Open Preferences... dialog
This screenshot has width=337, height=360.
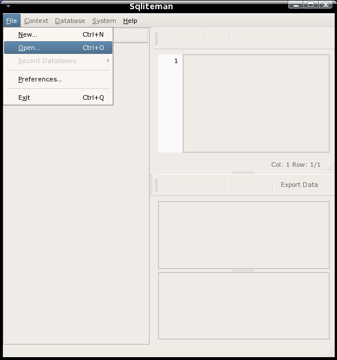coord(58,79)
